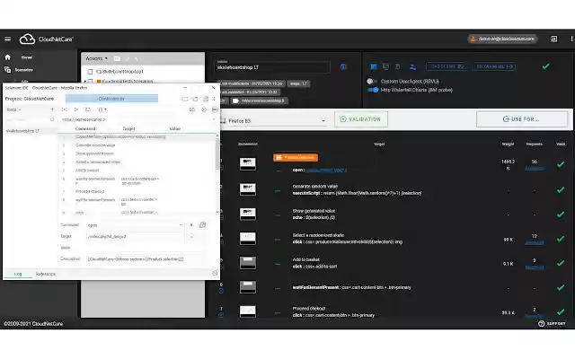Edit the skateboardshop LT scenario name field

click(x=272, y=67)
